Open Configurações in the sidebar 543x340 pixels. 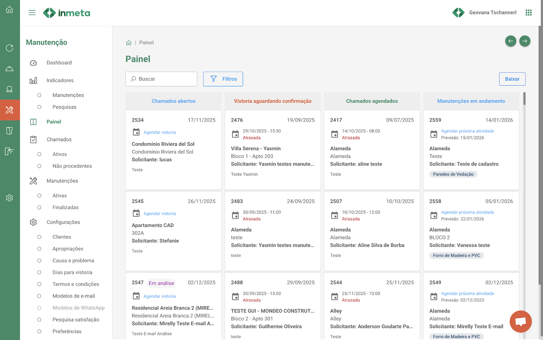coord(63,222)
